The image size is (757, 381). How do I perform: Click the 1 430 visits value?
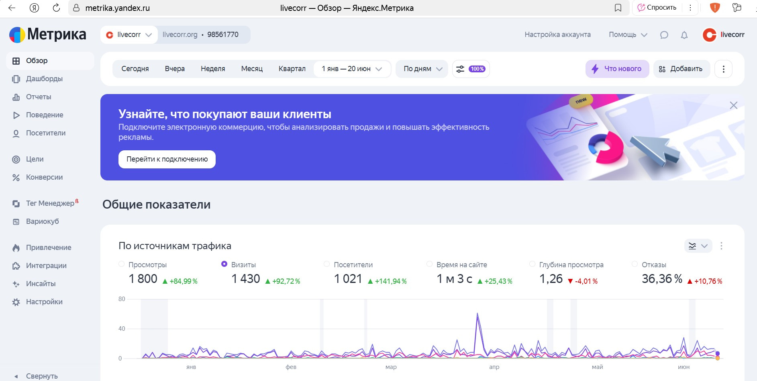pyautogui.click(x=246, y=279)
